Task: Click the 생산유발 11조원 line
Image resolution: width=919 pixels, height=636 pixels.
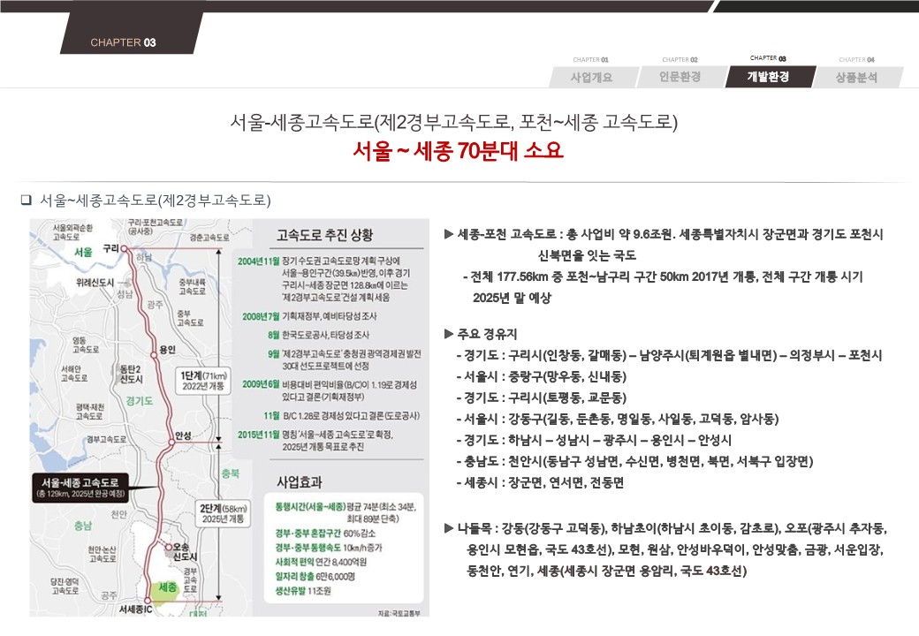Action: point(303,591)
